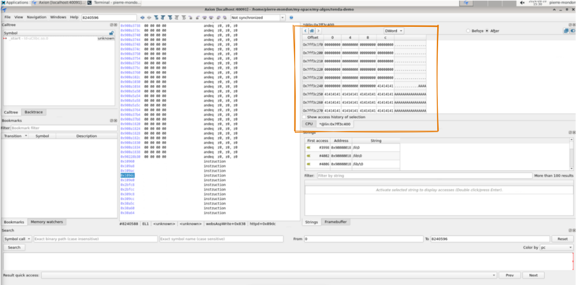576x285 pixels.
Task: Close the Bookmarks panel
Action: pos(115,121)
